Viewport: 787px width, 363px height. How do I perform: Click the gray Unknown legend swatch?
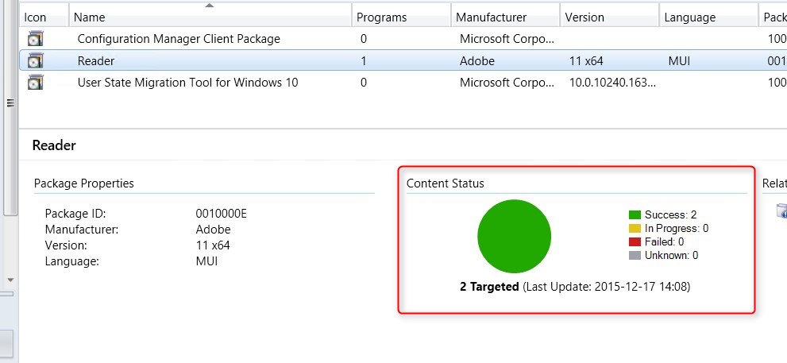coord(635,256)
